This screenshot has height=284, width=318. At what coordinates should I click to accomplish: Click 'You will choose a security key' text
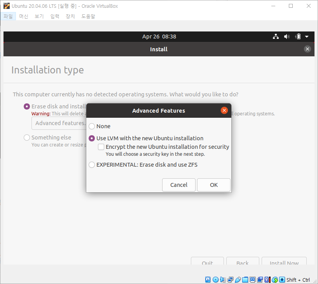[155, 154]
